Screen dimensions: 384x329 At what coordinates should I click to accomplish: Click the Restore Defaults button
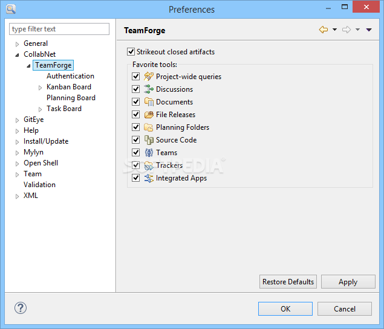click(288, 281)
